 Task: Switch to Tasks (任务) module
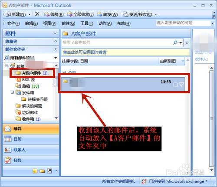coord(31,160)
